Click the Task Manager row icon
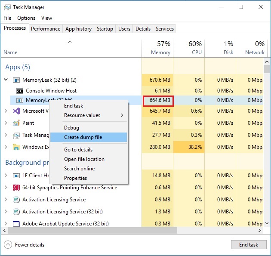Image resolution: width=271 pixels, height=256 pixels. pyautogui.click(x=16, y=135)
